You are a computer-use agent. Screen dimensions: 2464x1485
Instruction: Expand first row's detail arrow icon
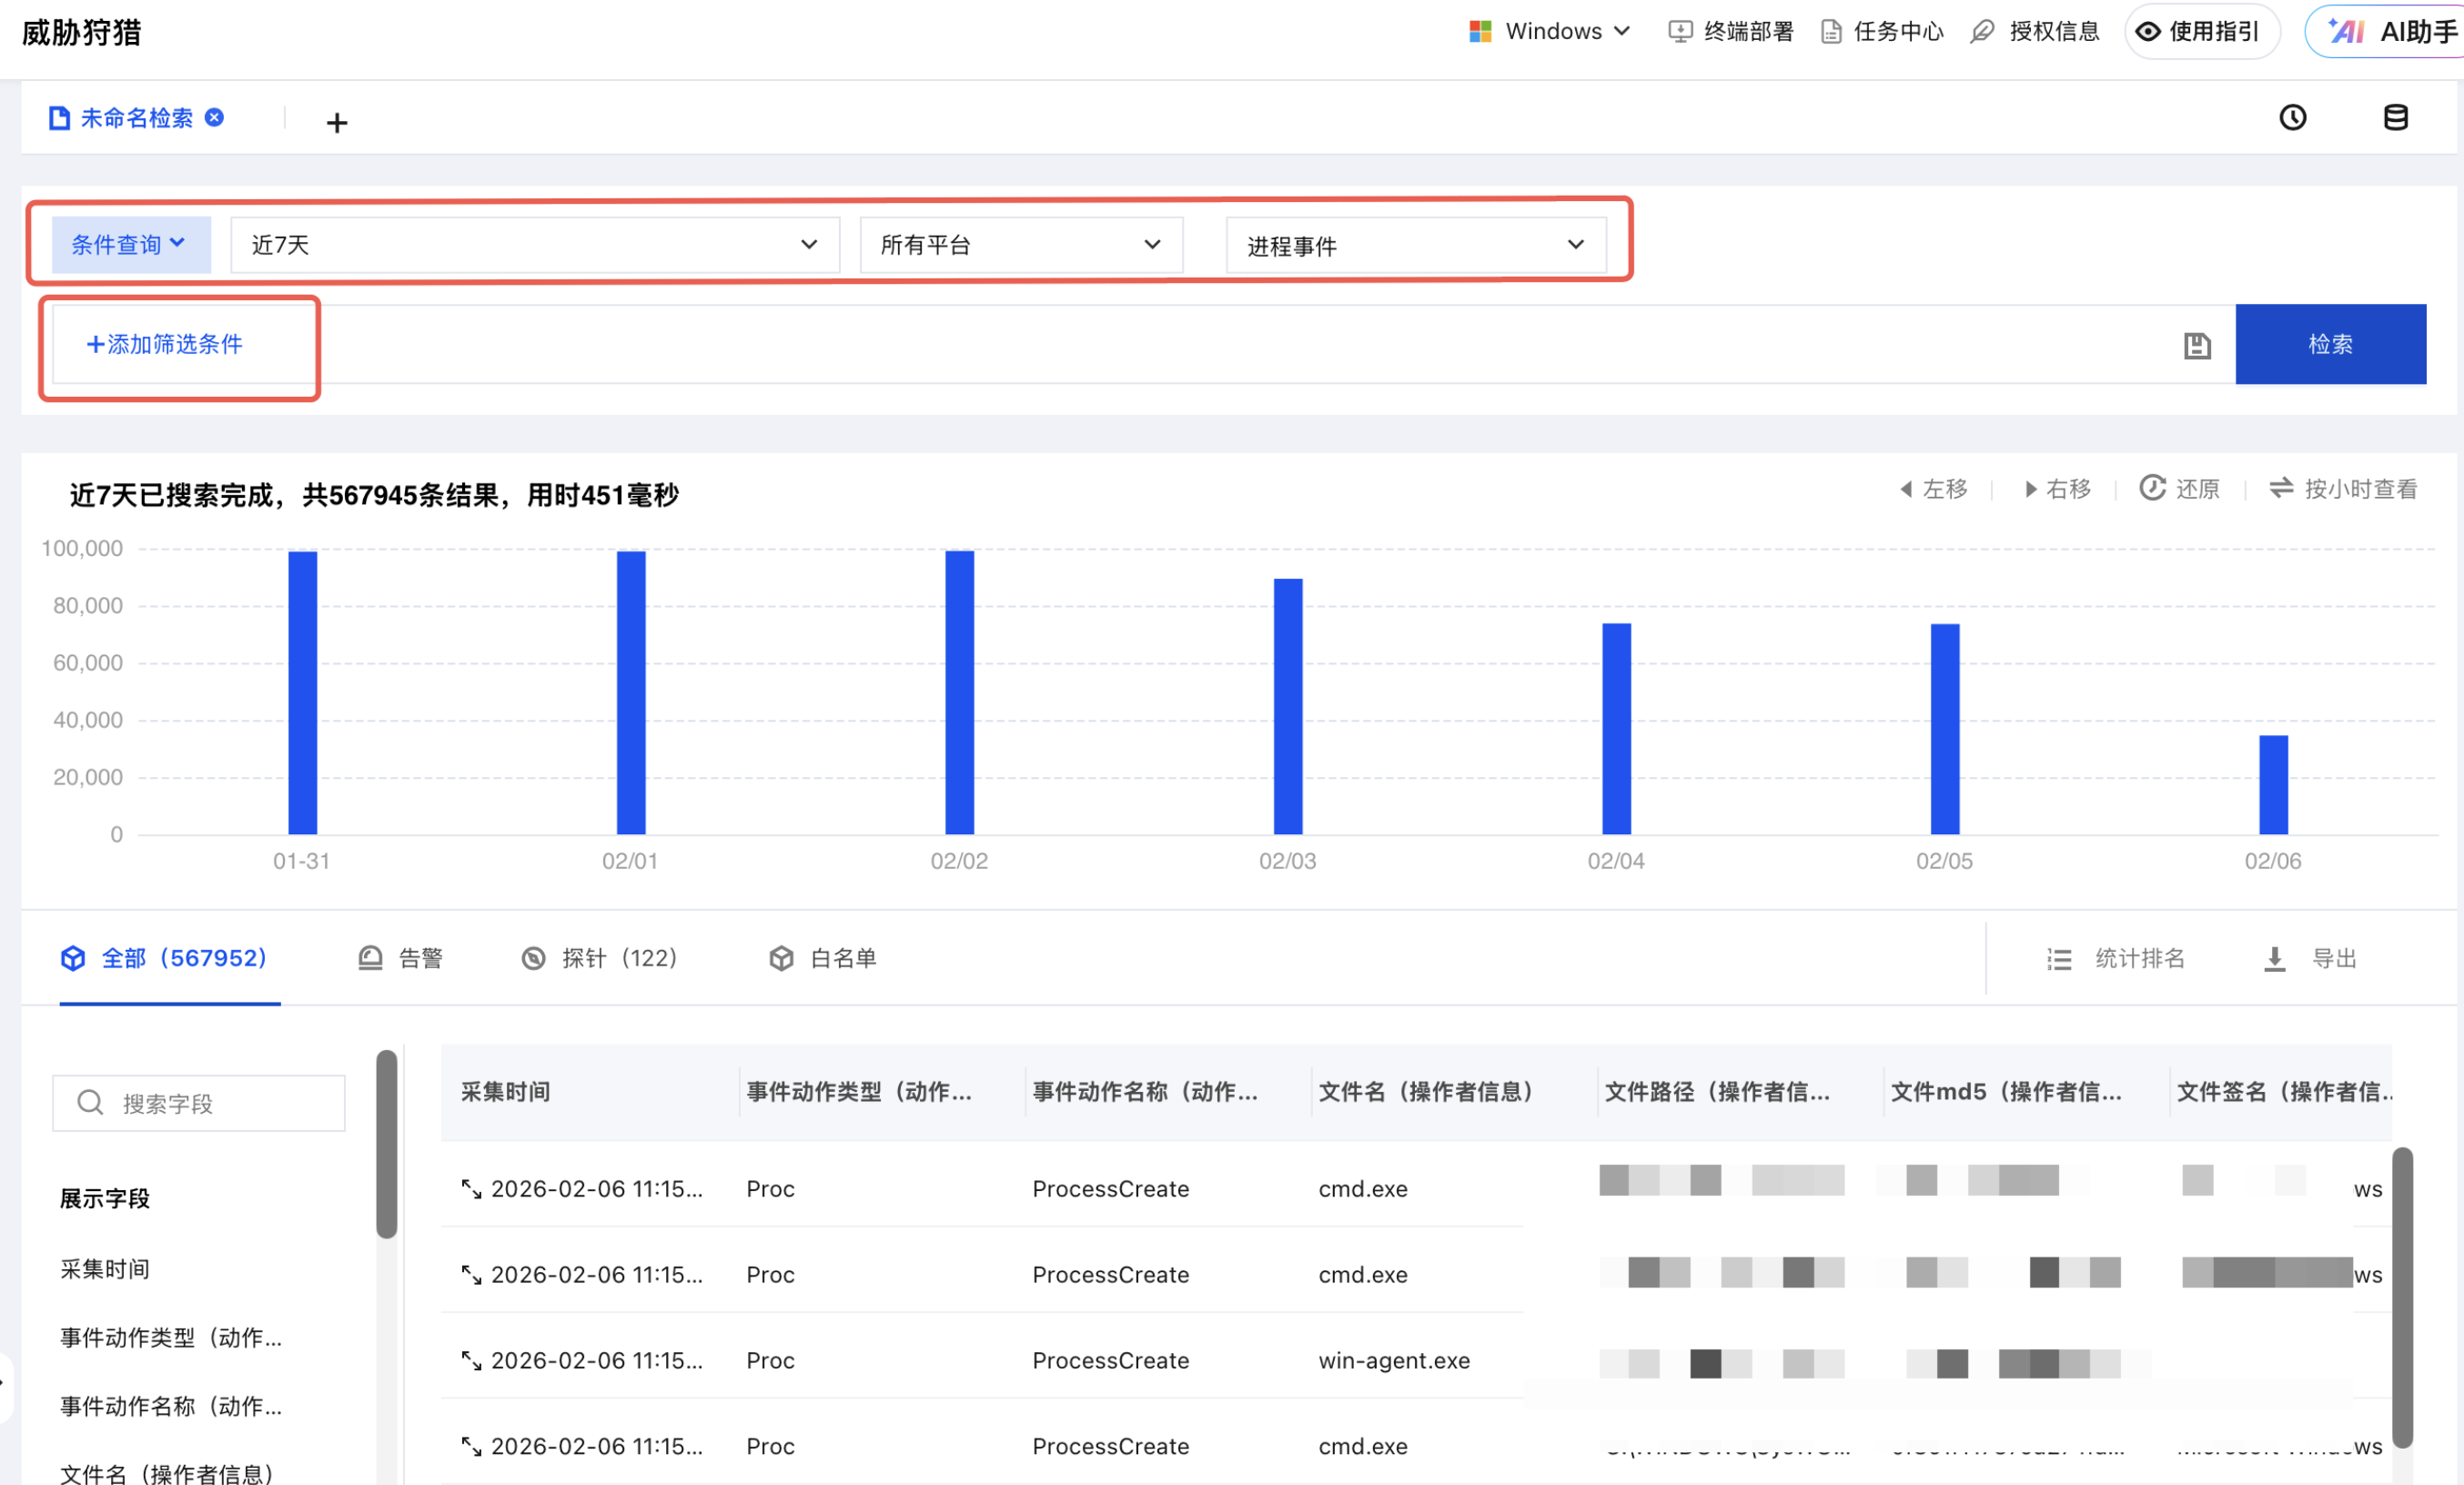click(471, 1188)
